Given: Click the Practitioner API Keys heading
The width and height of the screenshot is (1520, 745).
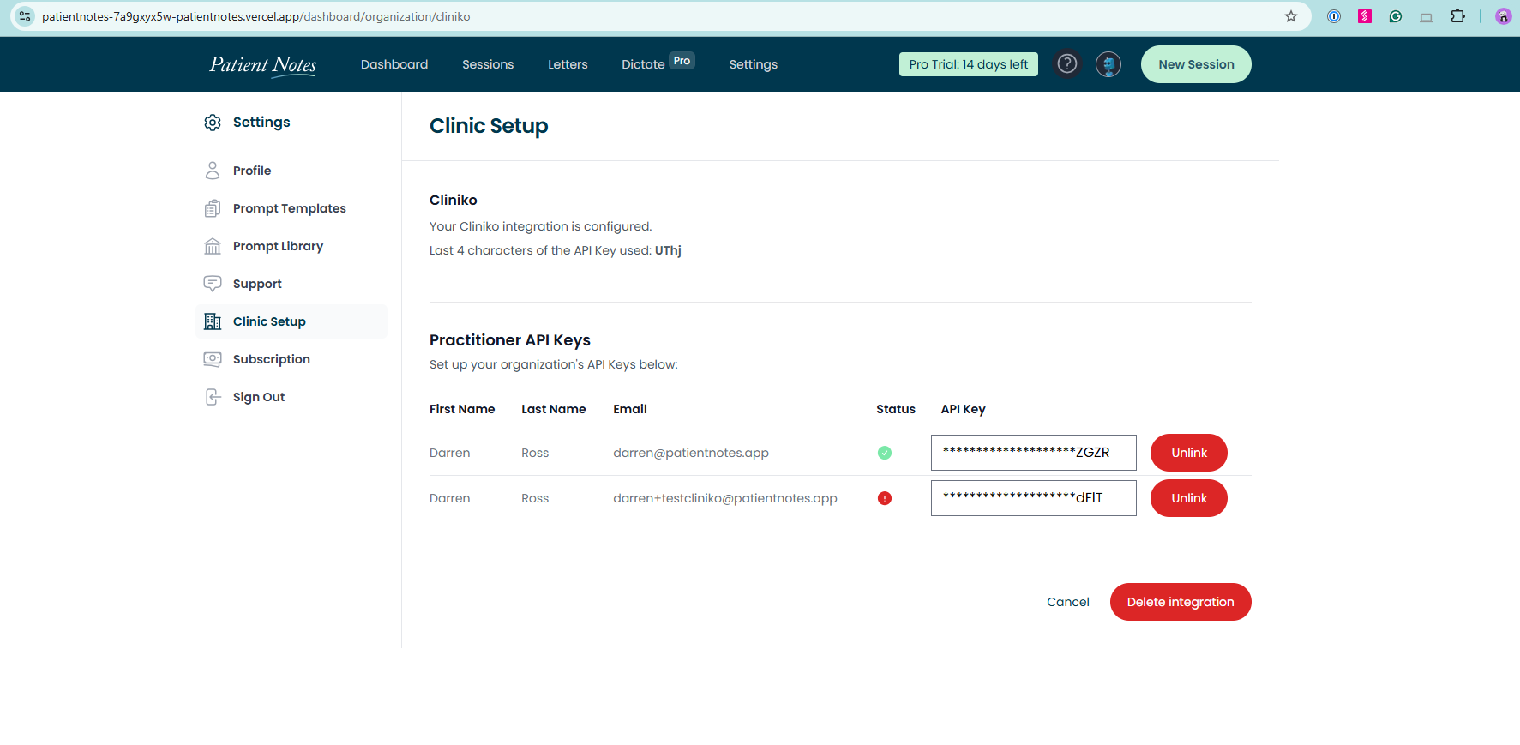Looking at the screenshot, I should pos(510,340).
